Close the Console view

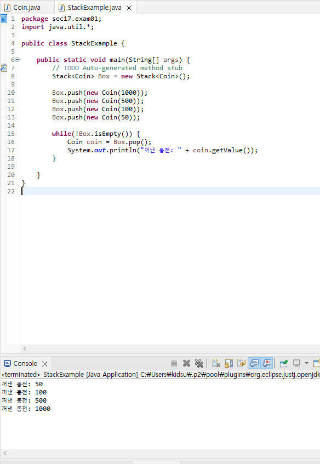(x=45, y=364)
